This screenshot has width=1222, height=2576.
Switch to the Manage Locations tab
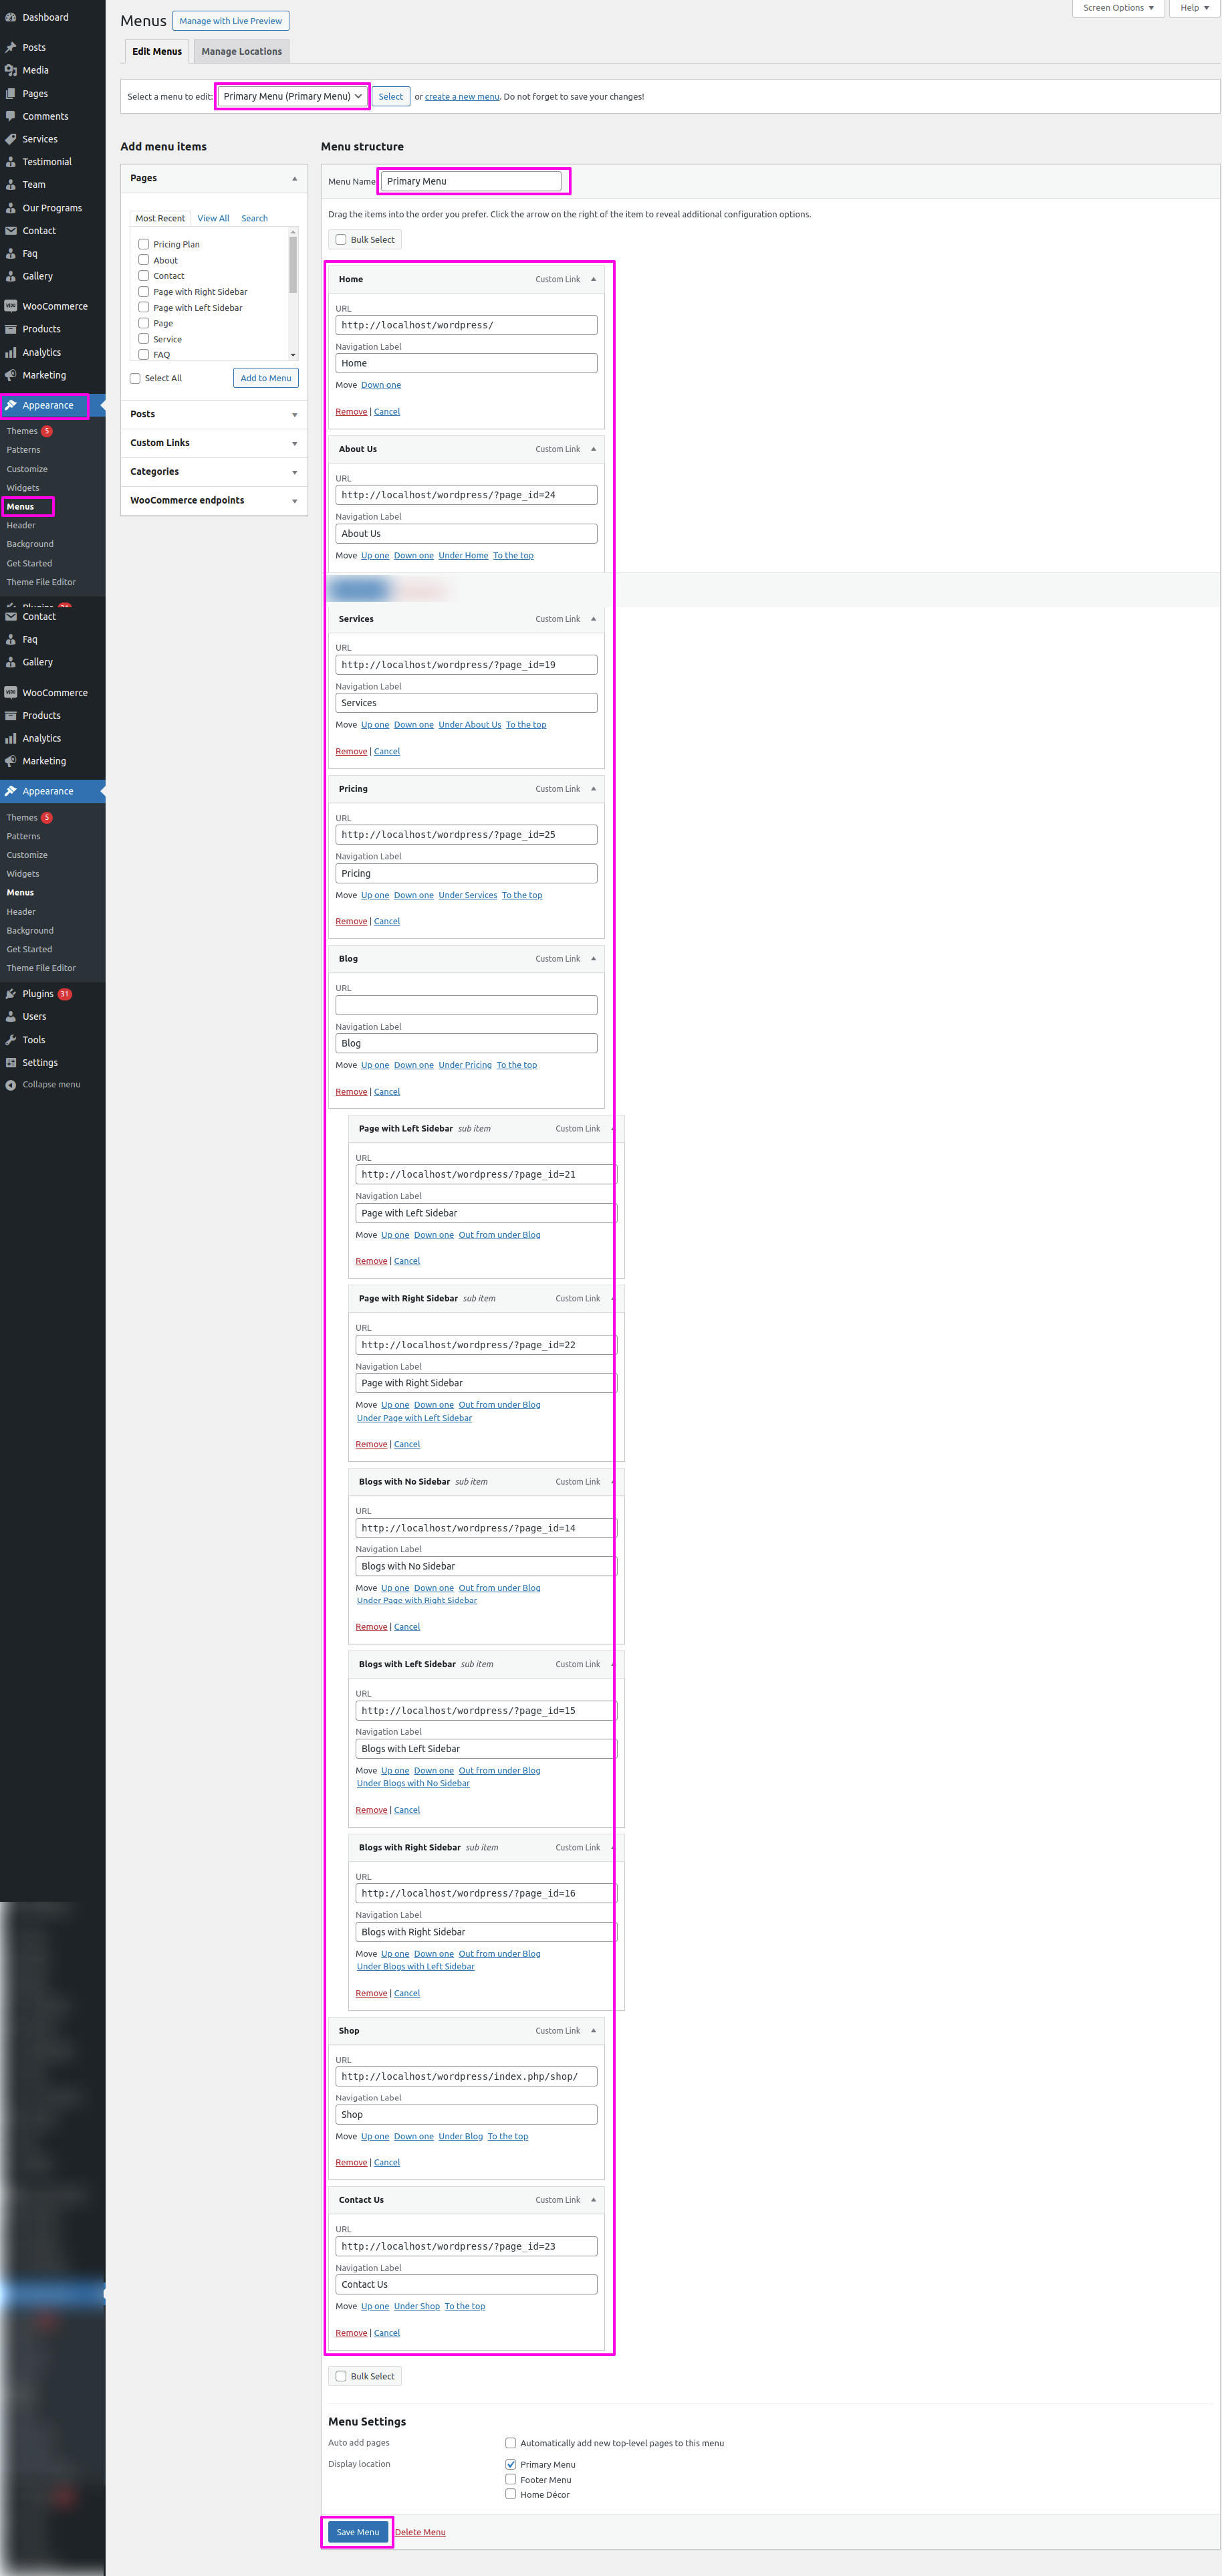pyautogui.click(x=241, y=52)
